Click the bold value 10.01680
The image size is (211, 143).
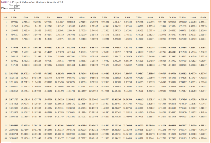tap(150, 125)
